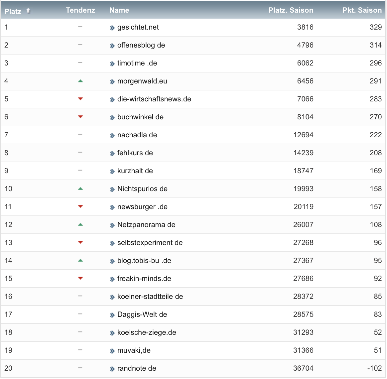Click the double-chevron icon beside muvaki,de

coord(112,351)
